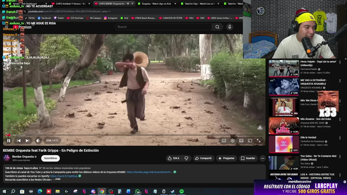The width and height of the screenshot is (347, 195).
Task: Open Microsoft Store from taskbar
Action: 22,191
